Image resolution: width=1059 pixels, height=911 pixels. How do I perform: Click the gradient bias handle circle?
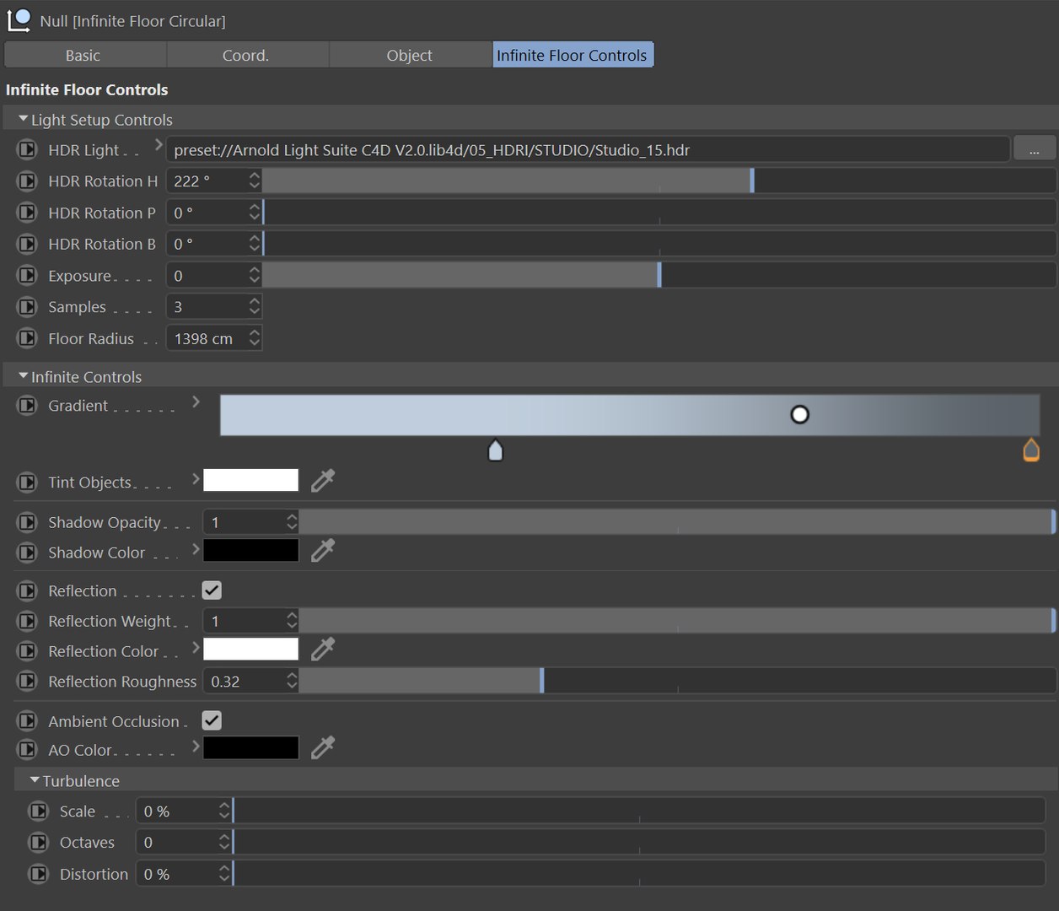pos(799,414)
